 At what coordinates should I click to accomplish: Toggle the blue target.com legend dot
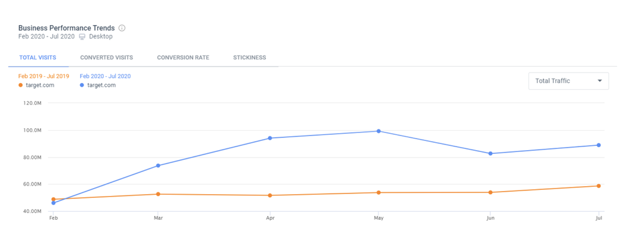tap(83, 85)
